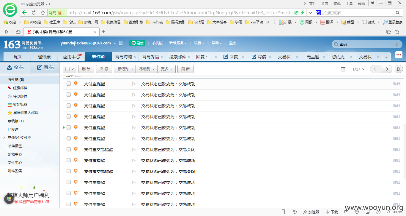406x216 pixels.
Task: Go to next mail page arrow
Action: point(386,69)
